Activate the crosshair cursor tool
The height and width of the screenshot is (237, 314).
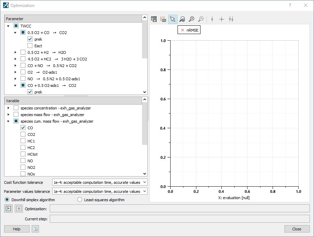pos(221,19)
